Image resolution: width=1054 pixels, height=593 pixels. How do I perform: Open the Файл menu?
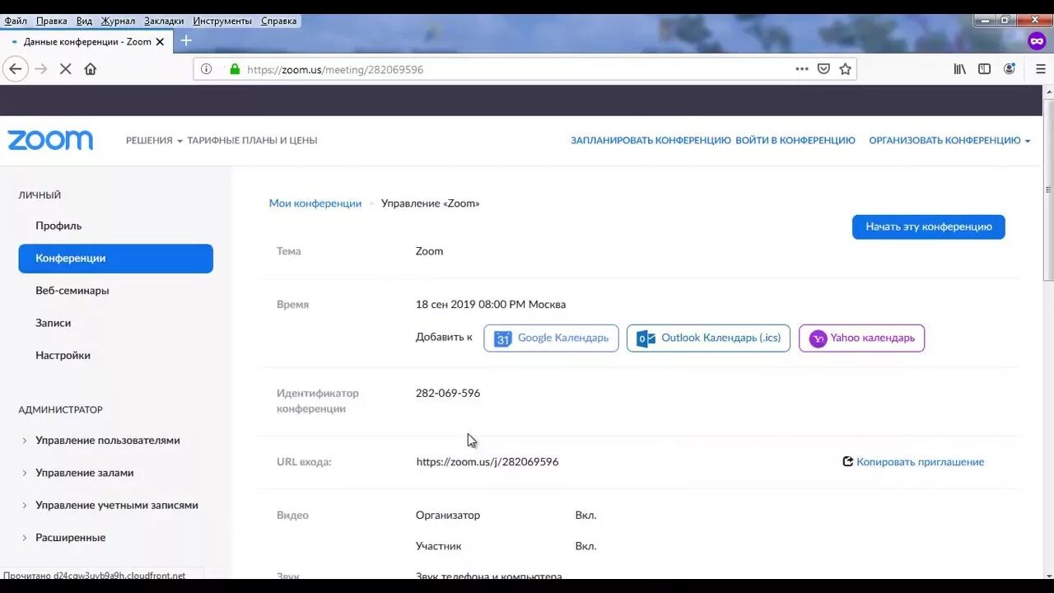coord(16,21)
